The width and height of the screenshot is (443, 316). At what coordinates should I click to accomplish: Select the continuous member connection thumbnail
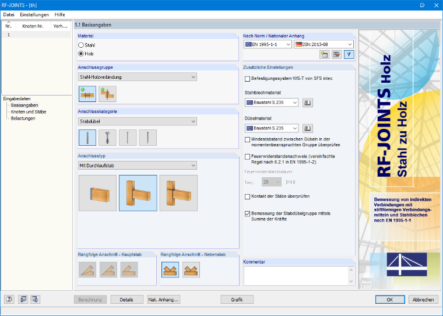pyautogui.click(x=138, y=193)
